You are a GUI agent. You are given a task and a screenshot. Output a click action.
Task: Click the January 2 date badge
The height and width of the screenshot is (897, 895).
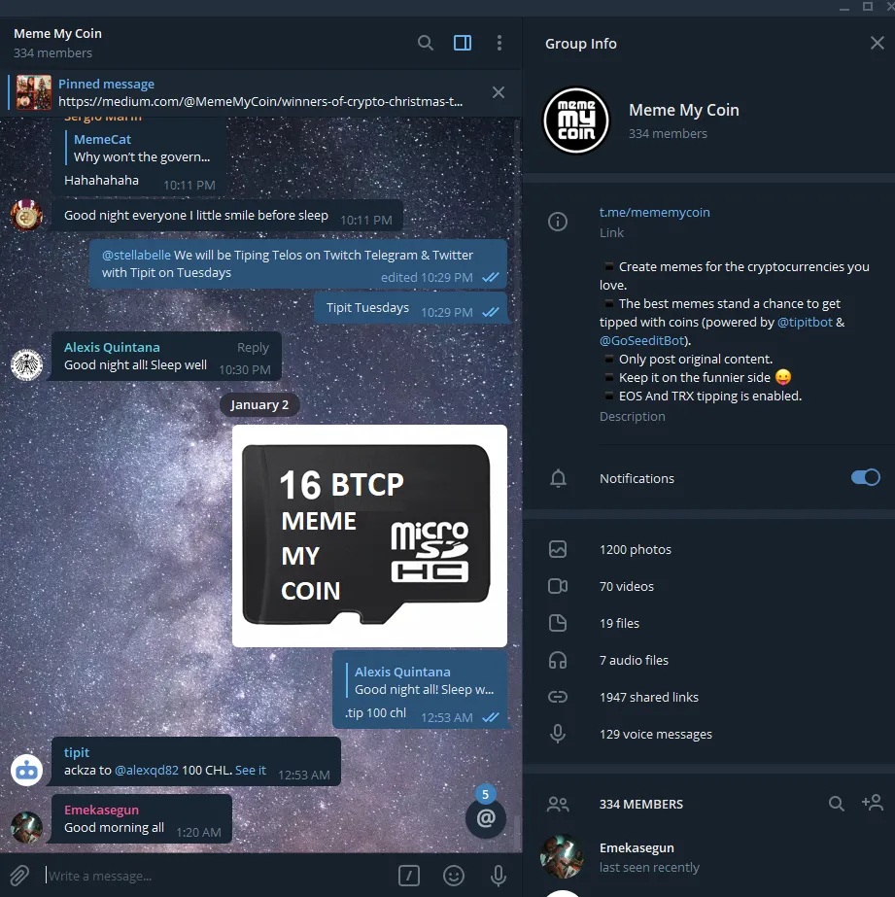(x=259, y=404)
